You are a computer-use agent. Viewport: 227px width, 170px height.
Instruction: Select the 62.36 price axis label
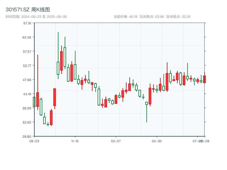27,37
